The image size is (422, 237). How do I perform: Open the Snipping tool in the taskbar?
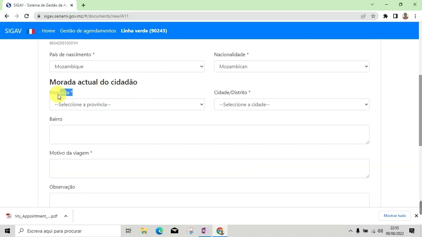tap(190, 231)
